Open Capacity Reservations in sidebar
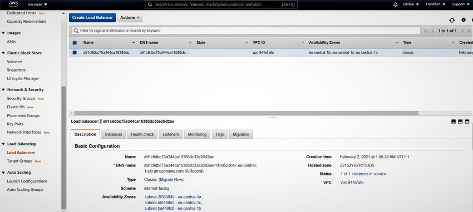473x212 pixels. click(x=27, y=22)
